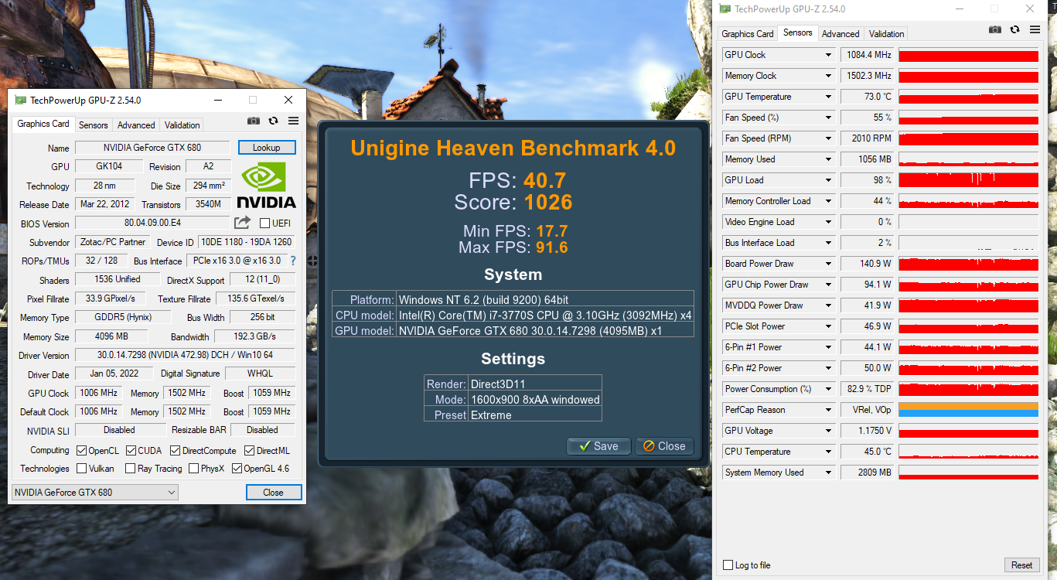Expand the GPU Temperature sensor dropdown
The width and height of the screenshot is (1057, 580).
click(829, 97)
